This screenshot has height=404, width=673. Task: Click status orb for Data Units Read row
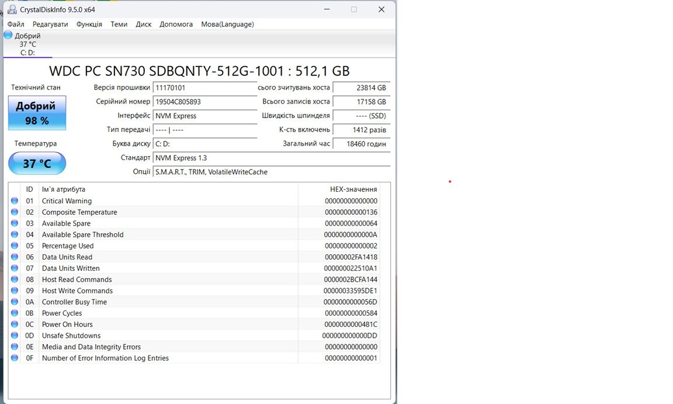pos(15,257)
